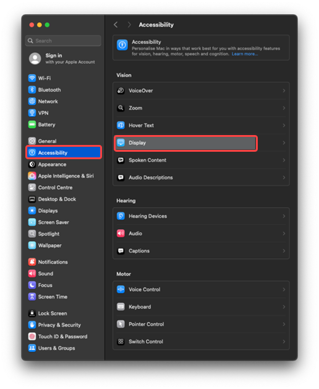Click the VoiceOver icon in Vision list
The height and width of the screenshot is (389, 319).
(121, 90)
